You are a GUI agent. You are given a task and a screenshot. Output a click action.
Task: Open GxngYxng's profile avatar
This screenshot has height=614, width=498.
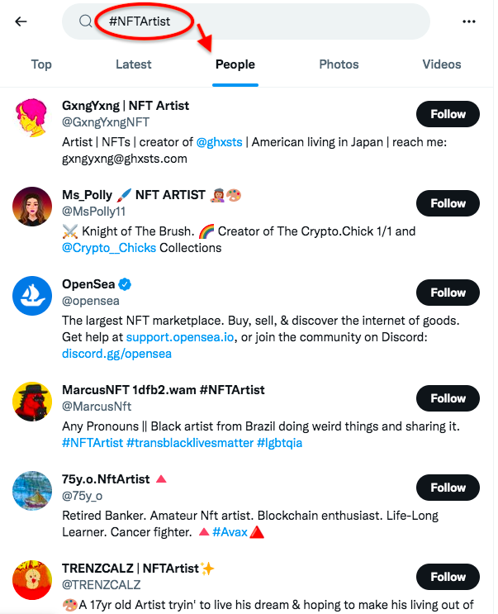(33, 117)
